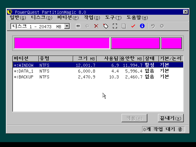Click the 4.4 used value

pyautogui.click(x=115, y=71)
